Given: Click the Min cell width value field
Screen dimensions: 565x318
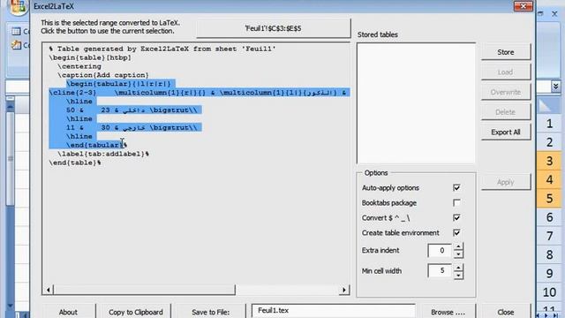Looking at the screenshot, I should click(441, 271).
